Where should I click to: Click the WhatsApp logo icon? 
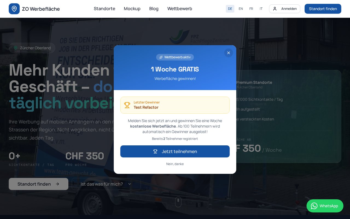click(x=314, y=206)
